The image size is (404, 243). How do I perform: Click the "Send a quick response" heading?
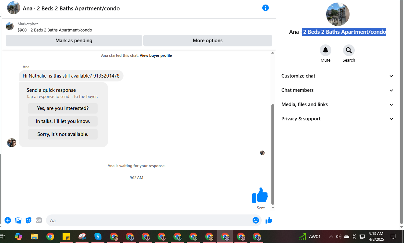pyautogui.click(x=51, y=90)
